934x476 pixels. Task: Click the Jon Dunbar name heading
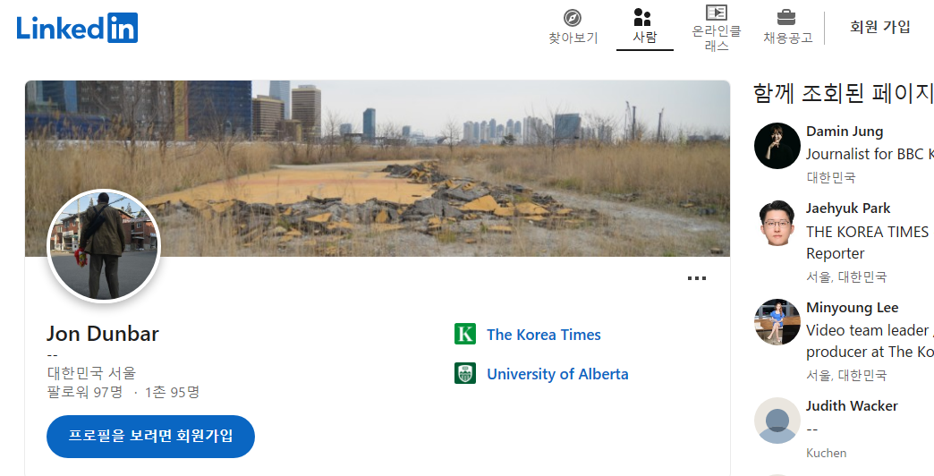pos(103,334)
